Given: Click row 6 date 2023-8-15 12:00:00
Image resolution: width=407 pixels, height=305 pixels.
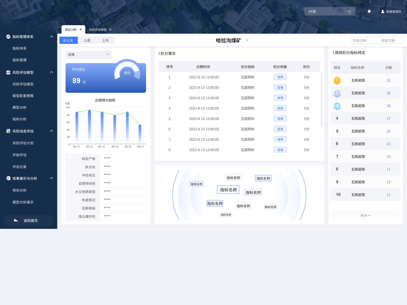Looking at the screenshot, I should 204,129.
